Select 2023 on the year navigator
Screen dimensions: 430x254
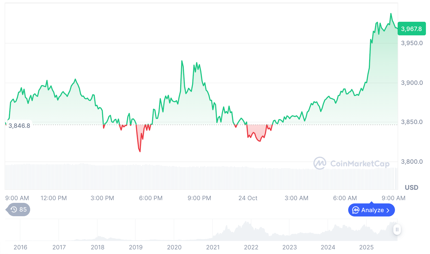pyautogui.click(x=289, y=247)
